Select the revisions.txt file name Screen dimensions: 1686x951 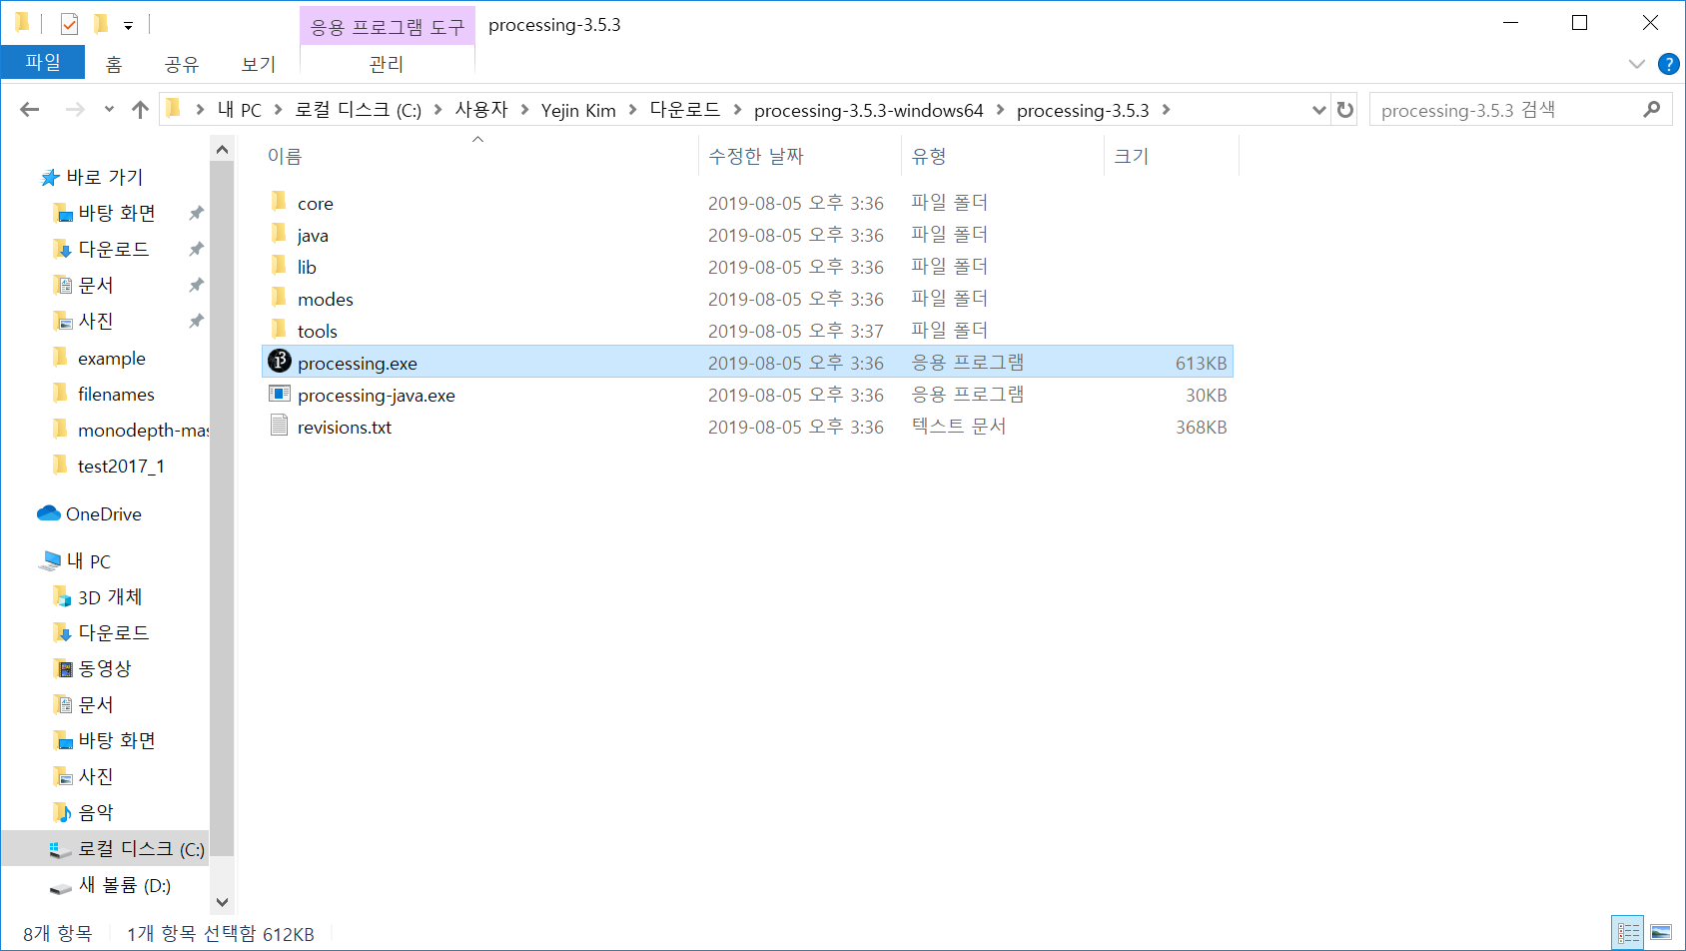[345, 427]
